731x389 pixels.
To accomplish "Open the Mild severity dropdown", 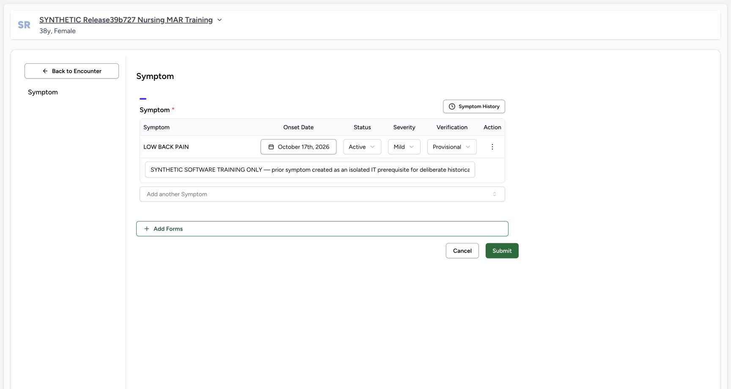I will tap(404, 147).
